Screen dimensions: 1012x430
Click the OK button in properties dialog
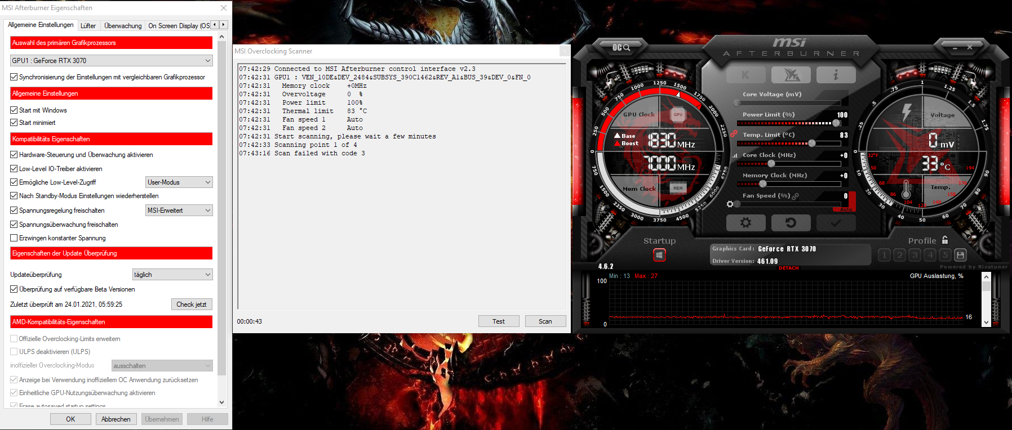[70, 419]
